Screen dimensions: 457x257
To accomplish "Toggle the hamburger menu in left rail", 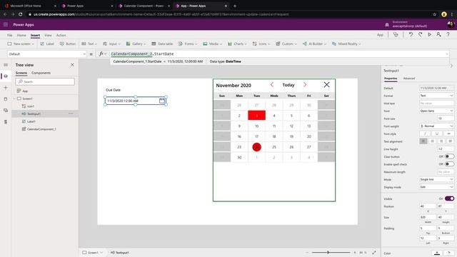I will (x=6, y=65).
